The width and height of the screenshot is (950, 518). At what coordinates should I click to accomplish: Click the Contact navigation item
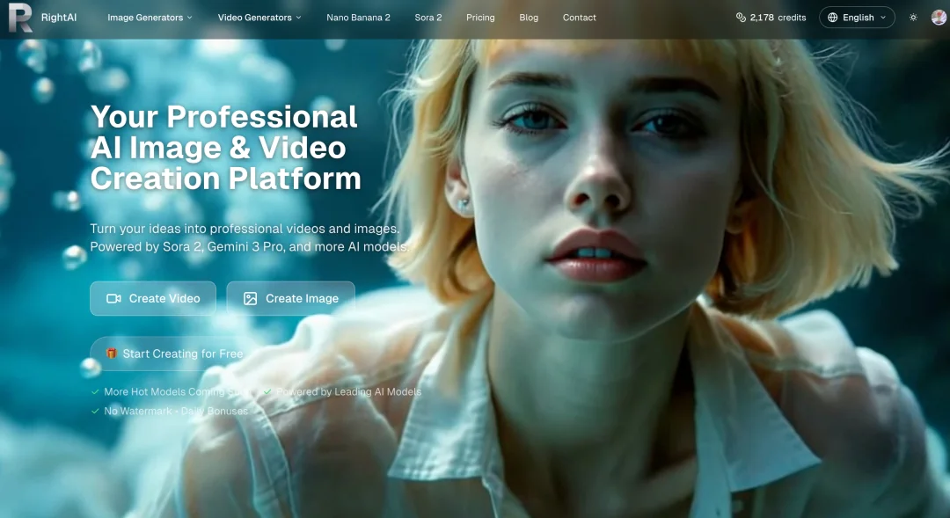(x=579, y=17)
